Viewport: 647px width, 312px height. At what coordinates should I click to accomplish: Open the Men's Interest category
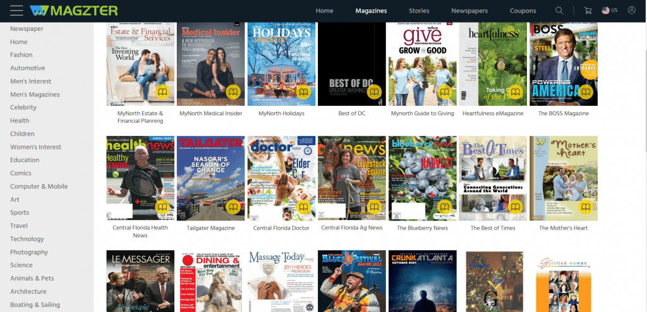tap(31, 81)
